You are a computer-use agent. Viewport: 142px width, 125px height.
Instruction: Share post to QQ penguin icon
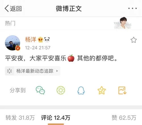pyautogui.click(x=81, y=90)
